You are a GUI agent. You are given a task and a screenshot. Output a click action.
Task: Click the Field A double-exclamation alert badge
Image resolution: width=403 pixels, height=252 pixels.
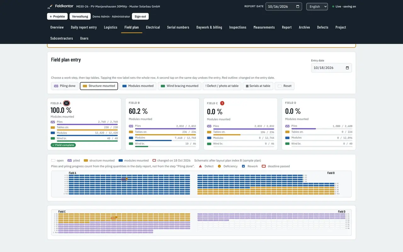(66, 103)
